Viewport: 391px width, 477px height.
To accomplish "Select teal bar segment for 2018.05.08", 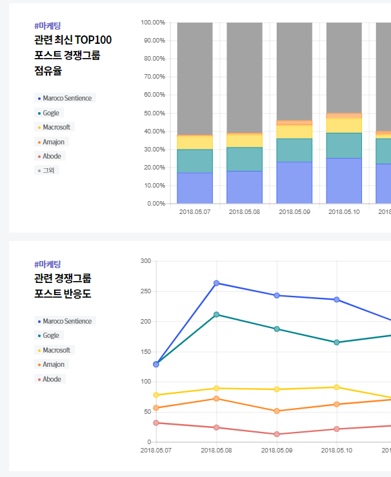I will tap(245, 159).
